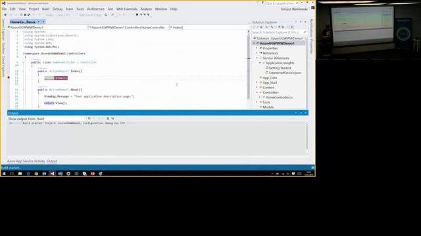Expand the fonts folder
This screenshot has width=421, height=236.
coord(257,102)
